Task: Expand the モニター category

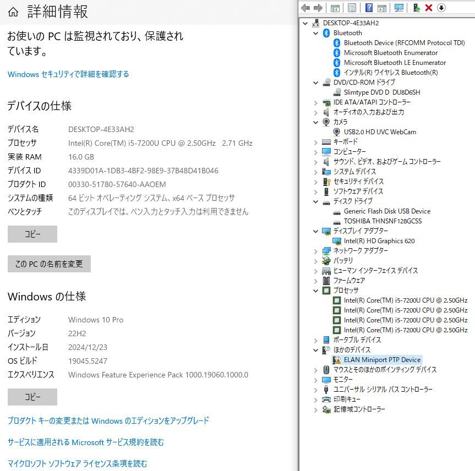Action: tap(315, 380)
